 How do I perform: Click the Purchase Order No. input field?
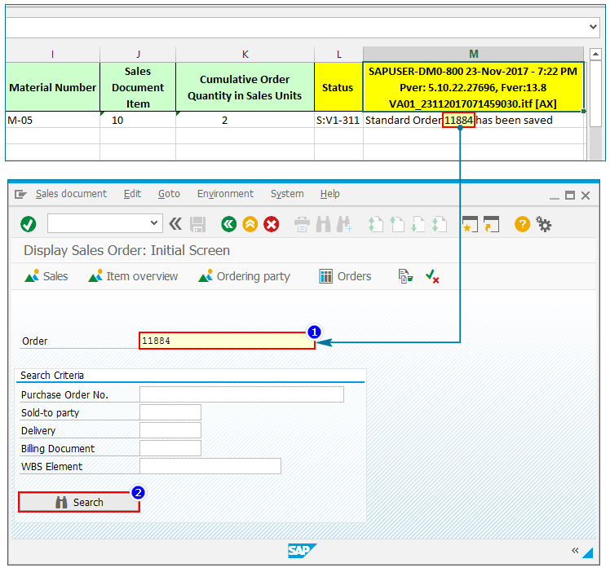pos(241,395)
